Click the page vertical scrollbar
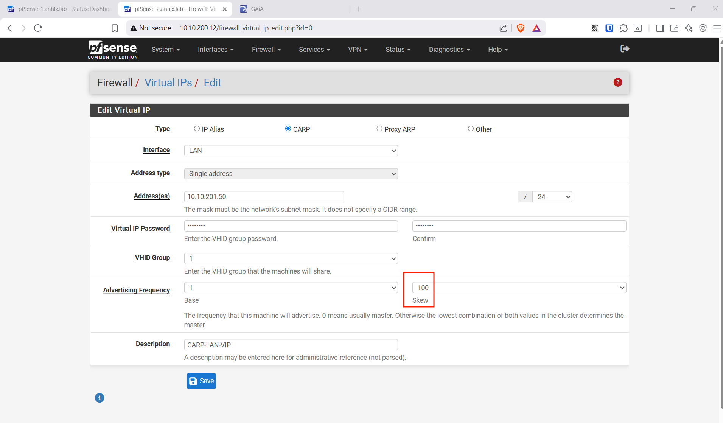Screen dimensions: 723x423 (721, 227)
